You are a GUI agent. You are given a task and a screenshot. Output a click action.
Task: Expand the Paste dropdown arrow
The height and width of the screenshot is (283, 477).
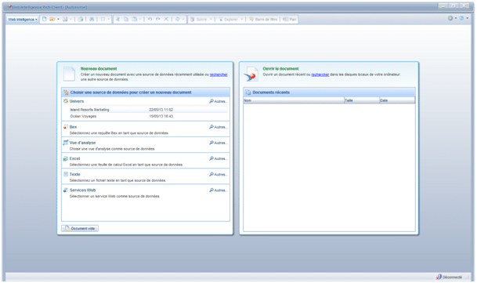(140, 19)
